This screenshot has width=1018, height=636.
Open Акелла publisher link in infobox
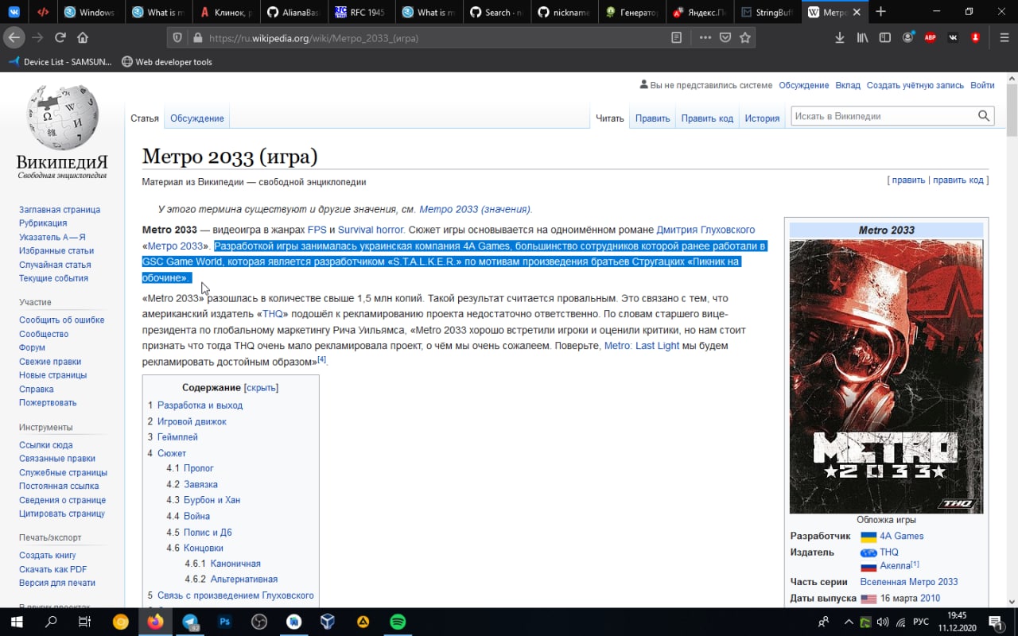(x=896, y=566)
